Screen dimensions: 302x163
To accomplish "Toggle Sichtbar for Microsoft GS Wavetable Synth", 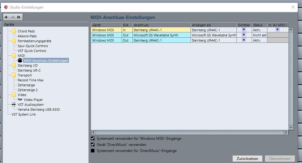I will click(244, 35).
